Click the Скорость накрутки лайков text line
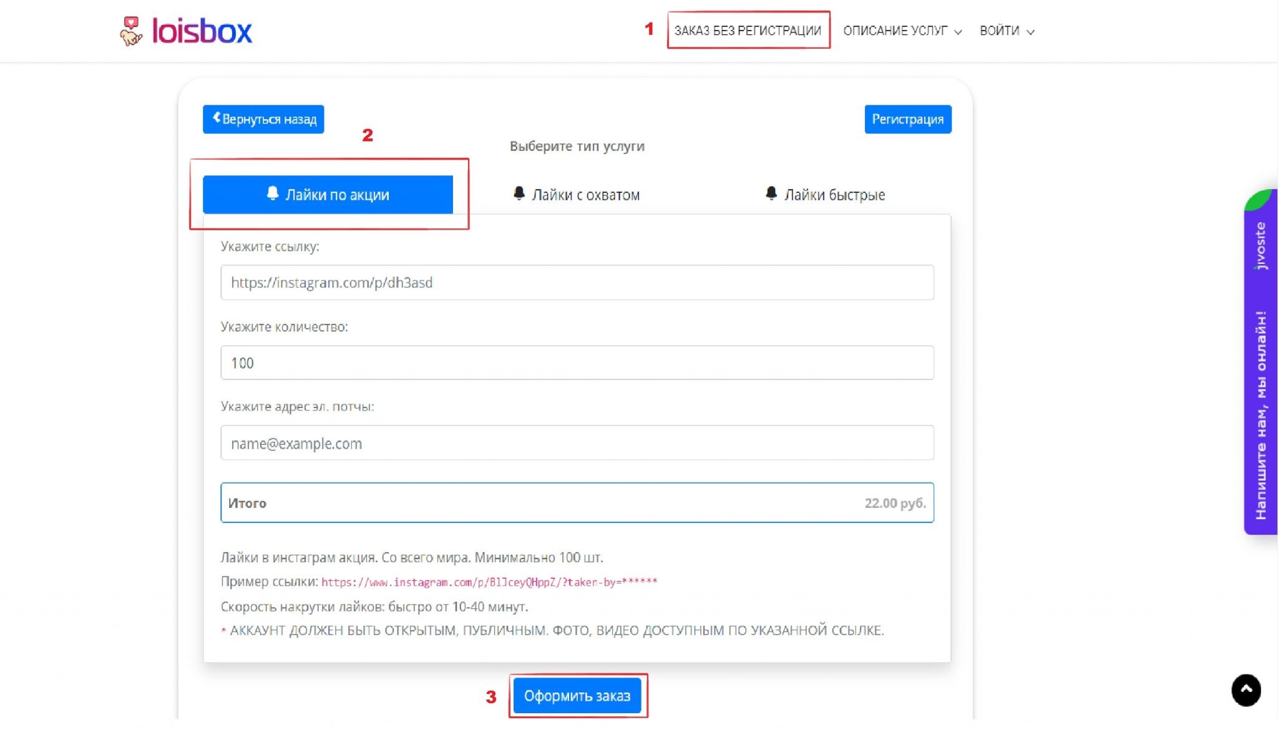The width and height of the screenshot is (1278, 735). coord(374,606)
